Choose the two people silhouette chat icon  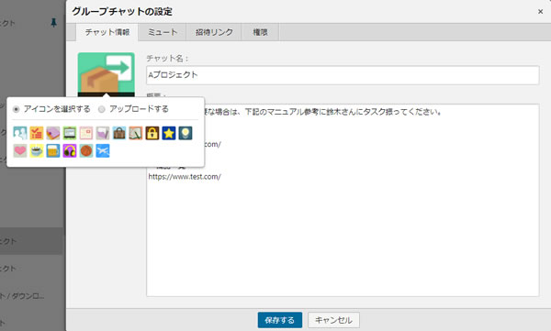tap(20, 133)
